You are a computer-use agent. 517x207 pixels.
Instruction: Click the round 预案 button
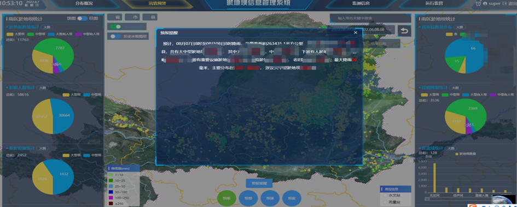[292, 198]
